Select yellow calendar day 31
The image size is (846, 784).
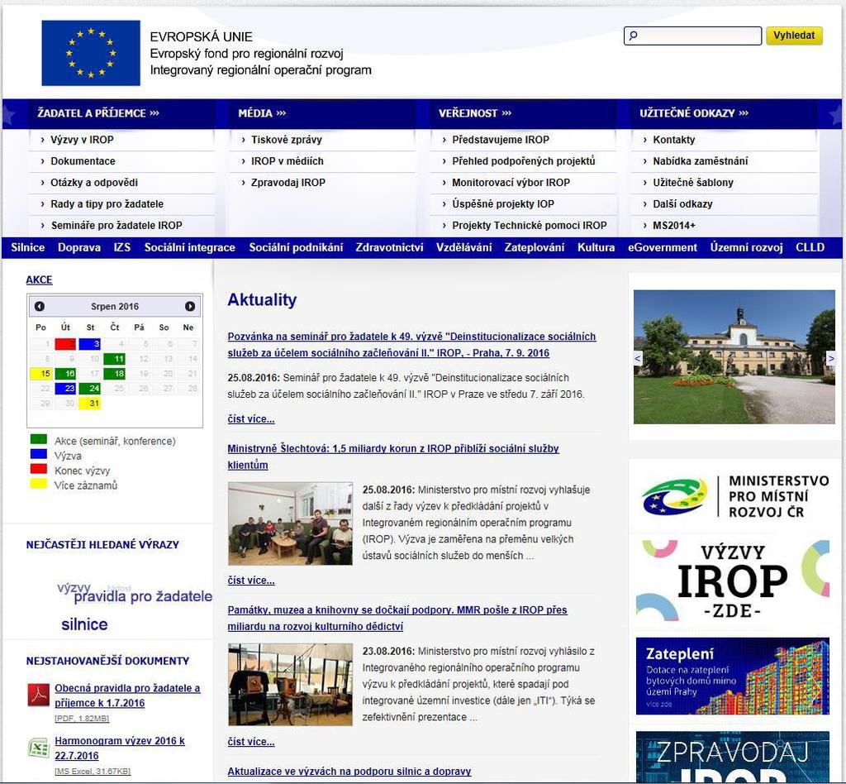[x=89, y=404]
